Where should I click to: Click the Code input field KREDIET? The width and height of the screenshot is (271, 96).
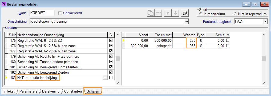click(x=42, y=13)
